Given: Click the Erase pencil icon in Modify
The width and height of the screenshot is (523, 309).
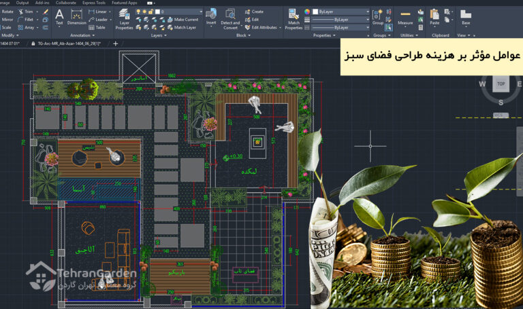Looking at the screenshot, I should (46, 12).
